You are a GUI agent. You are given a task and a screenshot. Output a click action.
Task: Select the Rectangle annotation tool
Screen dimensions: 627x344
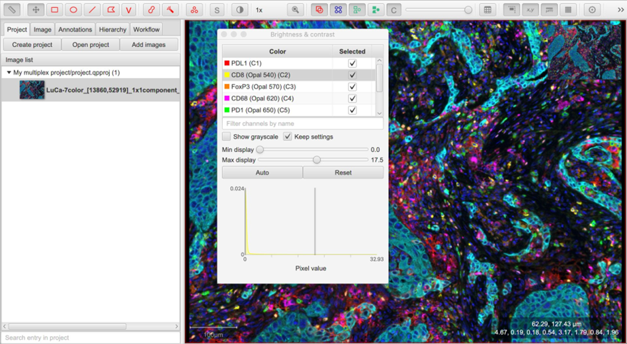pyautogui.click(x=55, y=10)
